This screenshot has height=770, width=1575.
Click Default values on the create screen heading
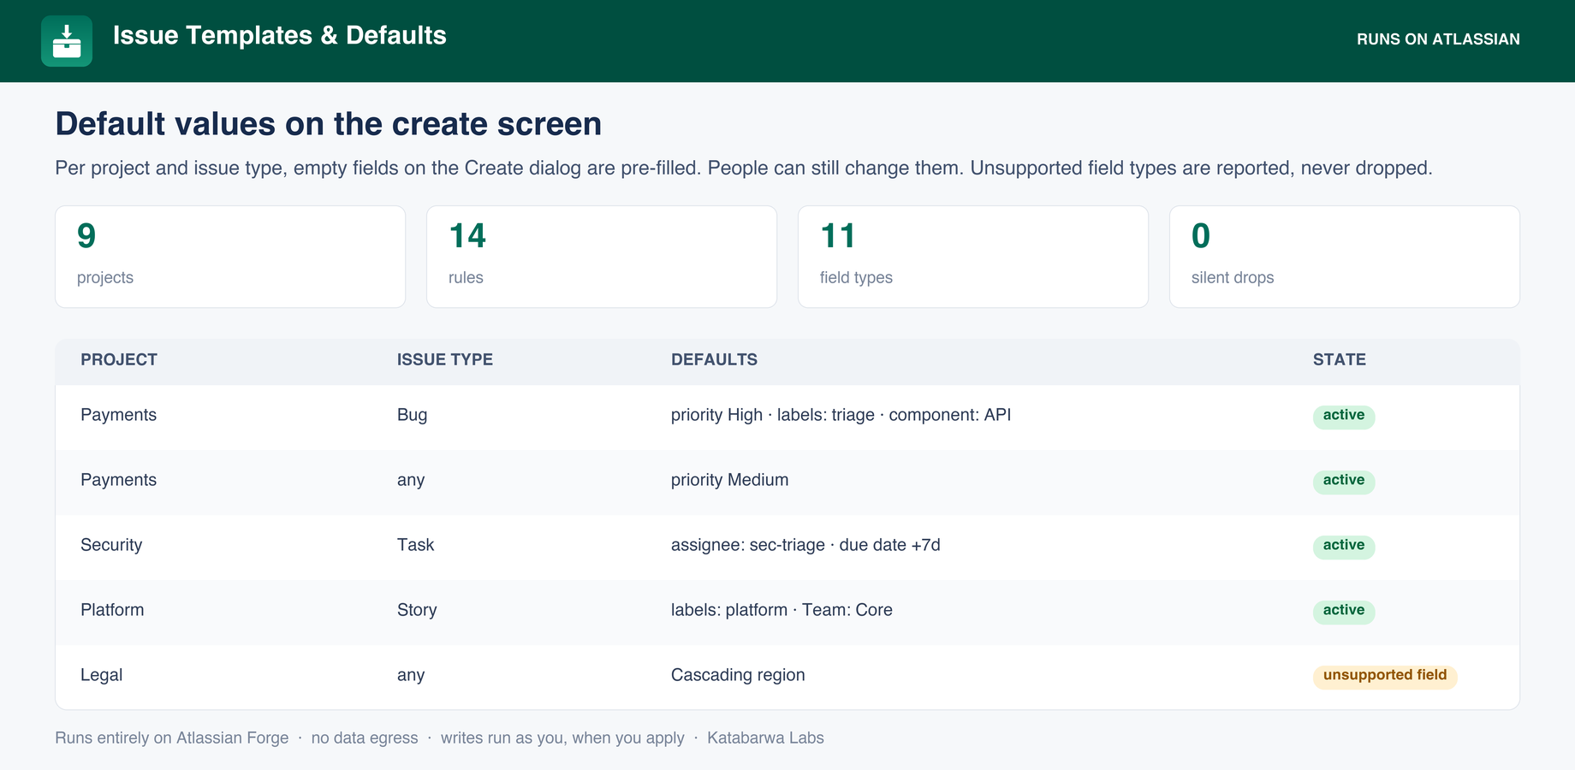329,124
